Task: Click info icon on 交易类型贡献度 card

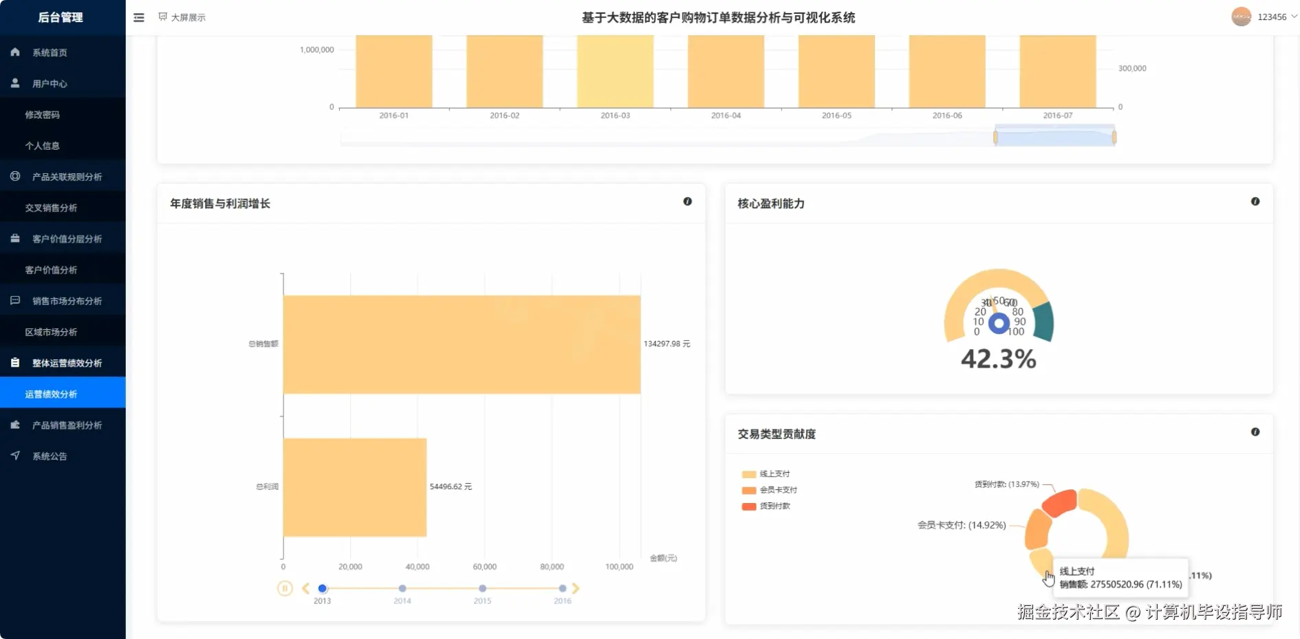Action: point(1255,431)
